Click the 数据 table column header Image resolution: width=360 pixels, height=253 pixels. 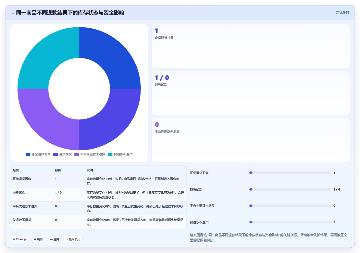coord(58,170)
